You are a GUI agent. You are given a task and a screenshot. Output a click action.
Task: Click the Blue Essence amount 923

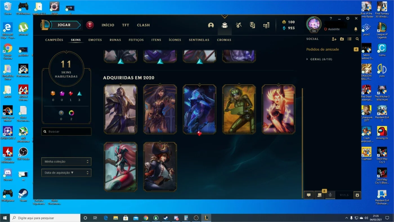(291, 28)
